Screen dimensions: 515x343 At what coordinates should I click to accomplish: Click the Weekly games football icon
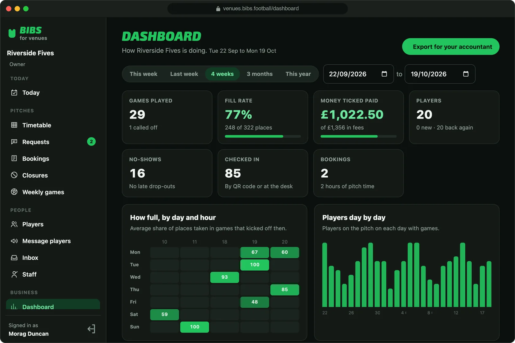[x=14, y=192]
